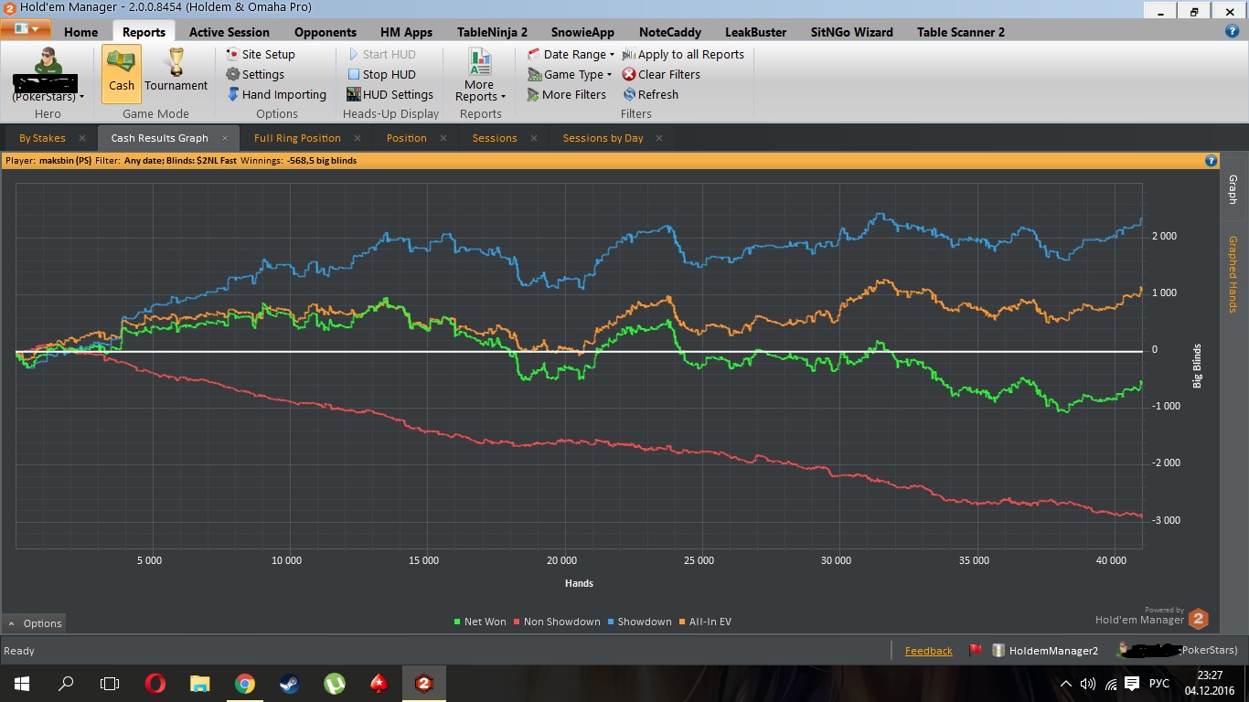Close the Sessions by Day tab
The height and width of the screenshot is (702, 1249).
point(659,138)
